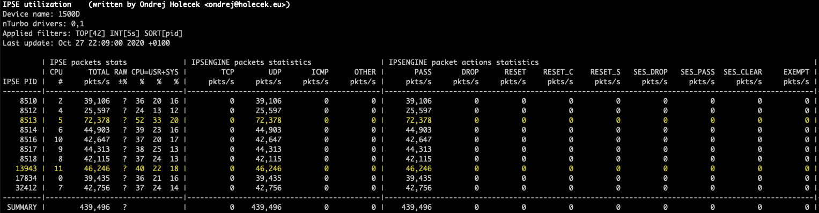Select PID 8510 in the table

(28, 101)
